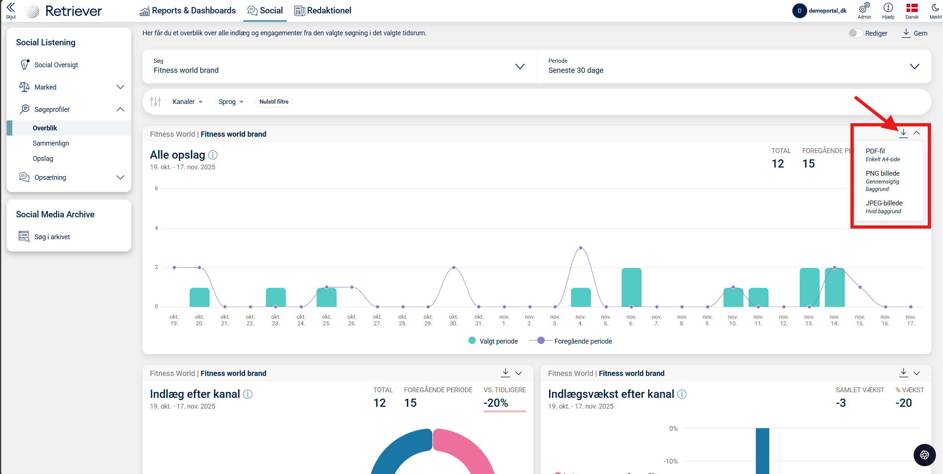The width and height of the screenshot is (943, 474).
Task: Open Sammenlign in the sidebar
Action: [51, 143]
